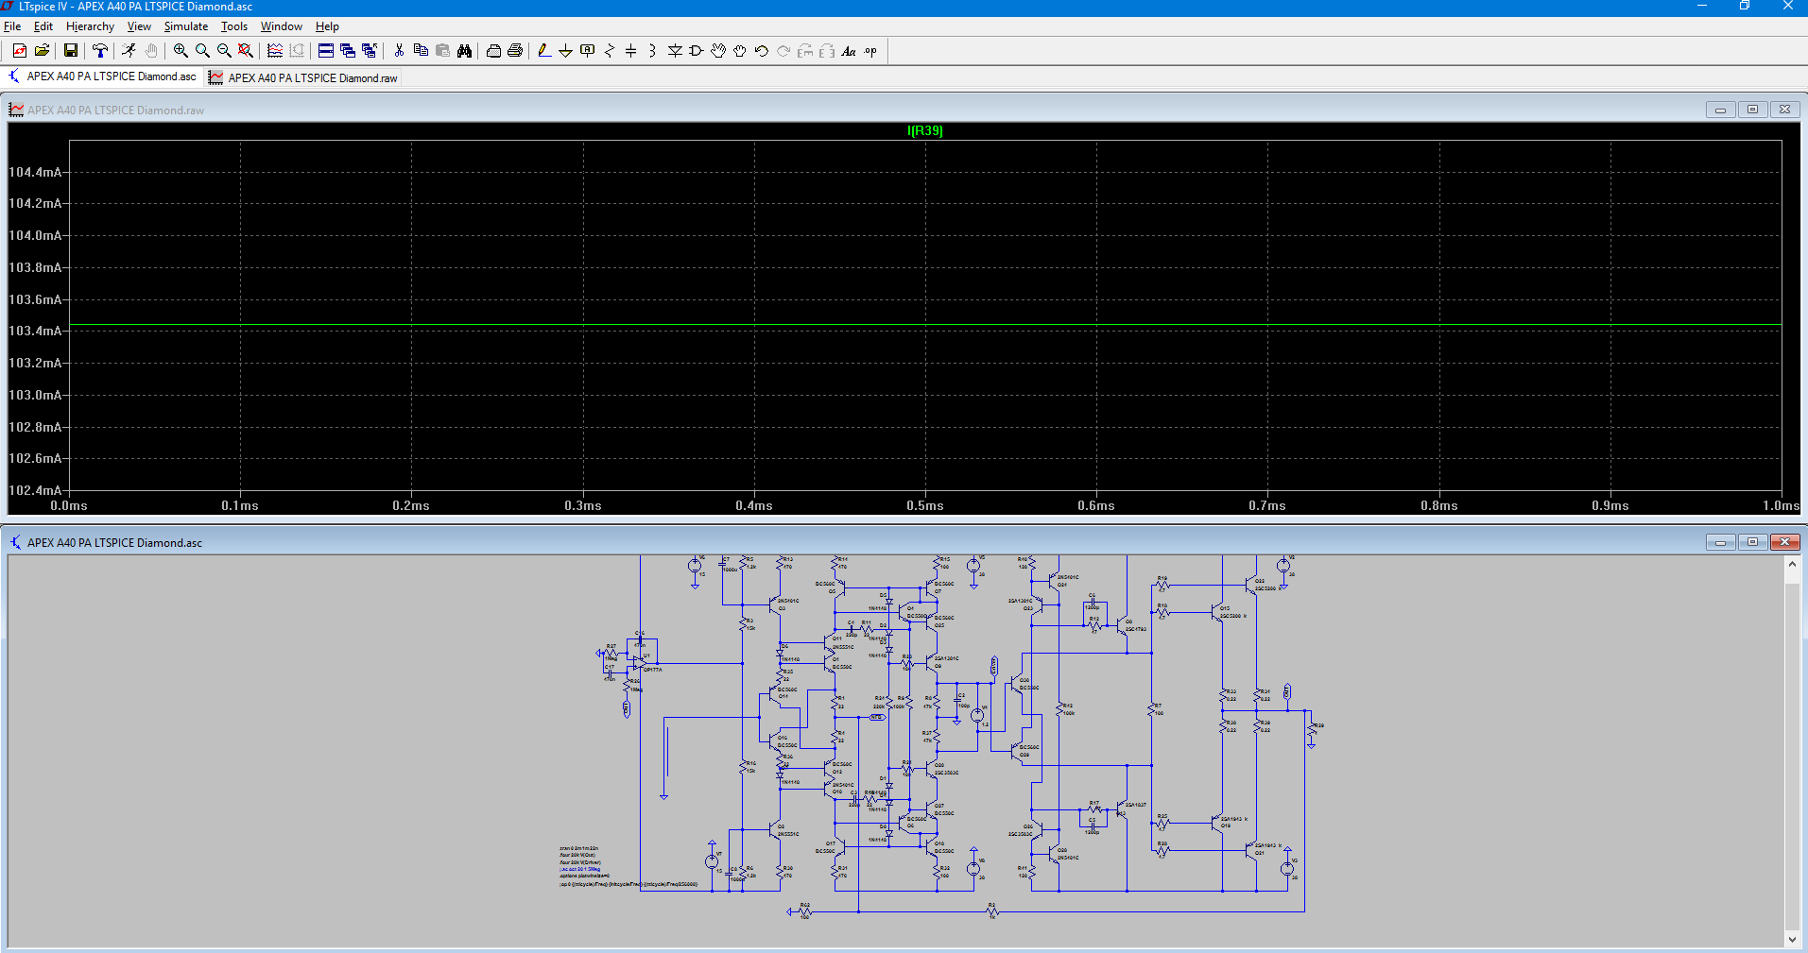Screen dimensions: 1808x953
Task: Pick the Capacitor component tool
Action: (631, 51)
